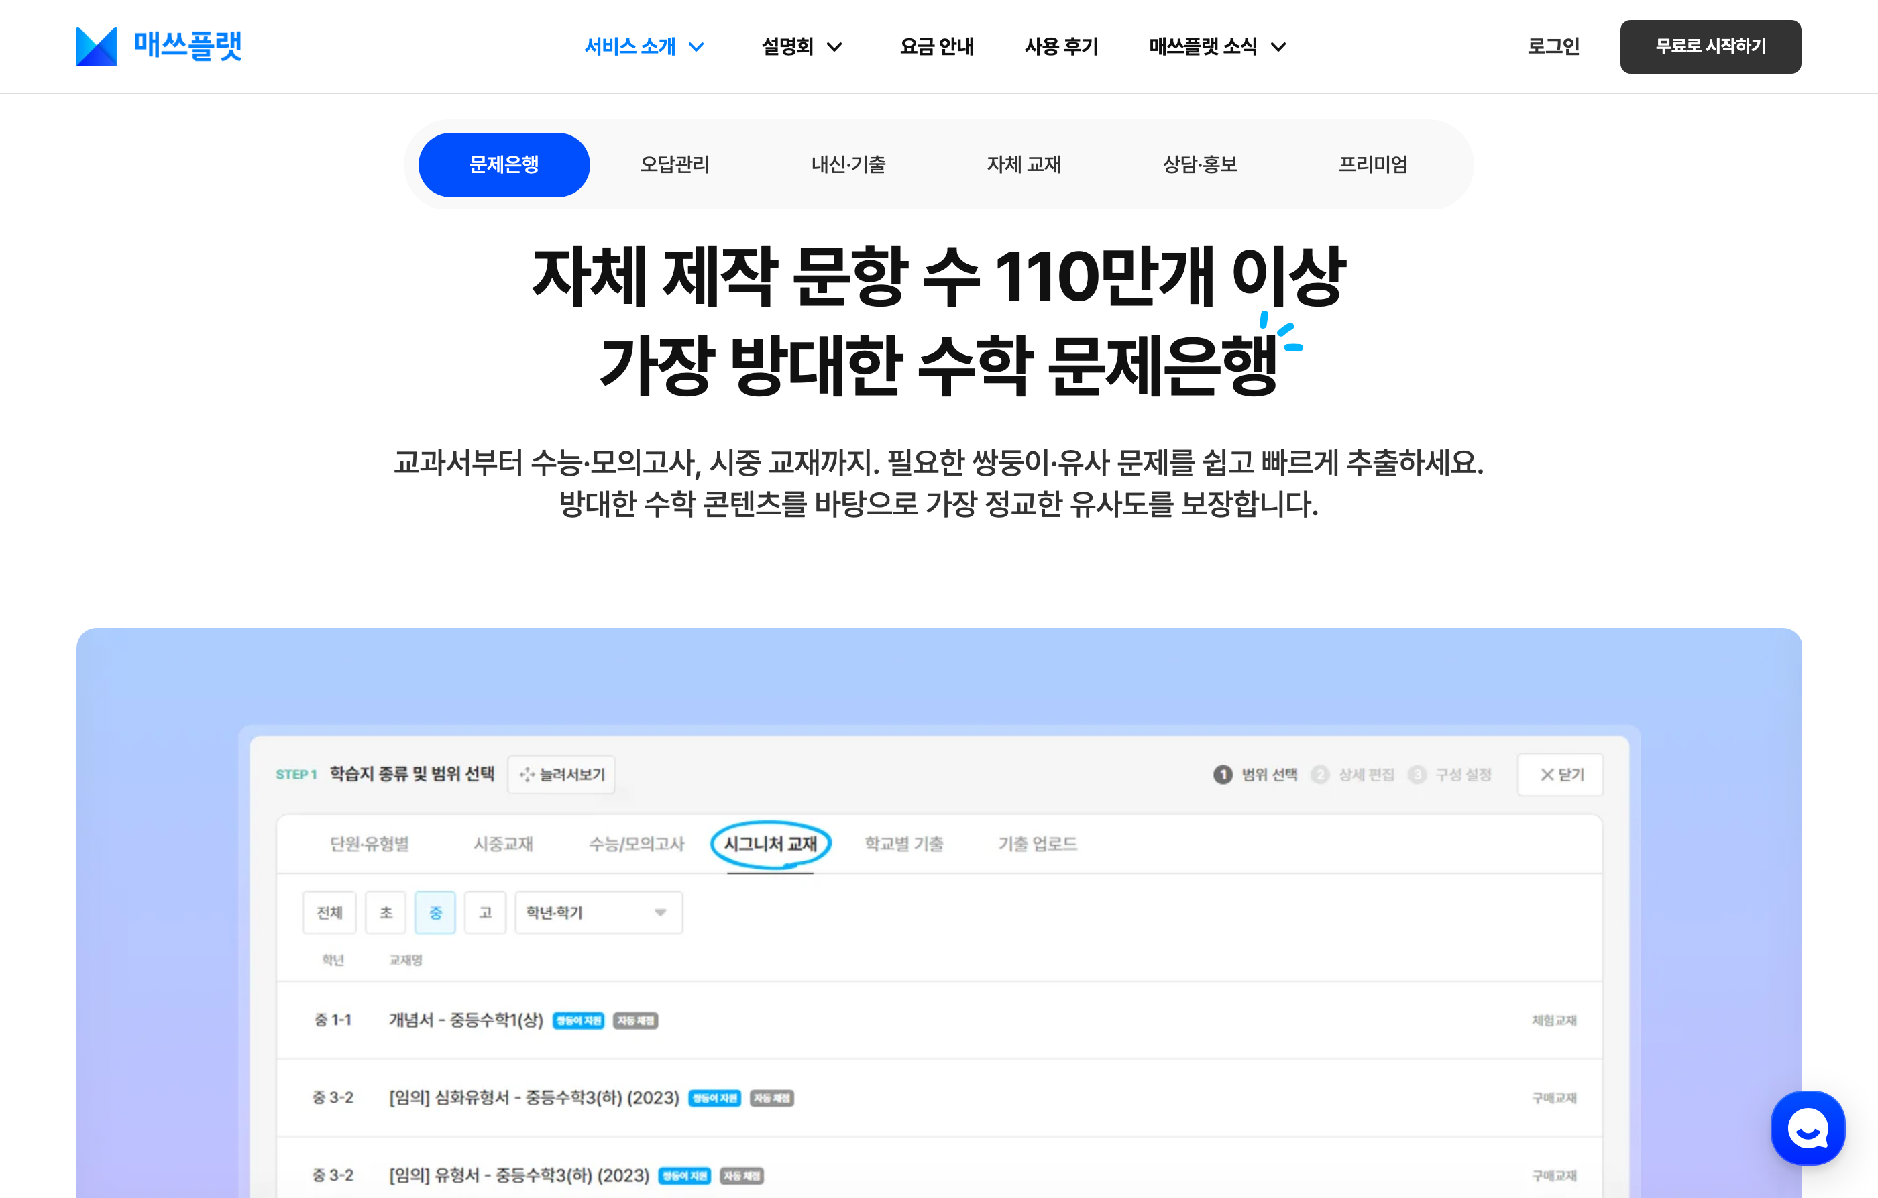Click 쌍둥이 지원 badge on 심화유형서 row
This screenshot has height=1198, width=1878.
[x=714, y=1098]
